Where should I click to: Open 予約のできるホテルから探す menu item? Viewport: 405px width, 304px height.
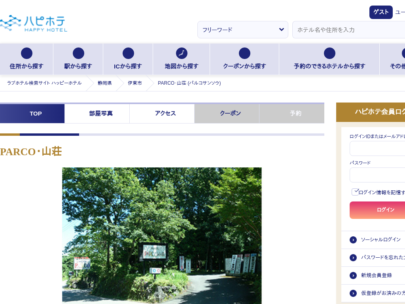tap(329, 59)
